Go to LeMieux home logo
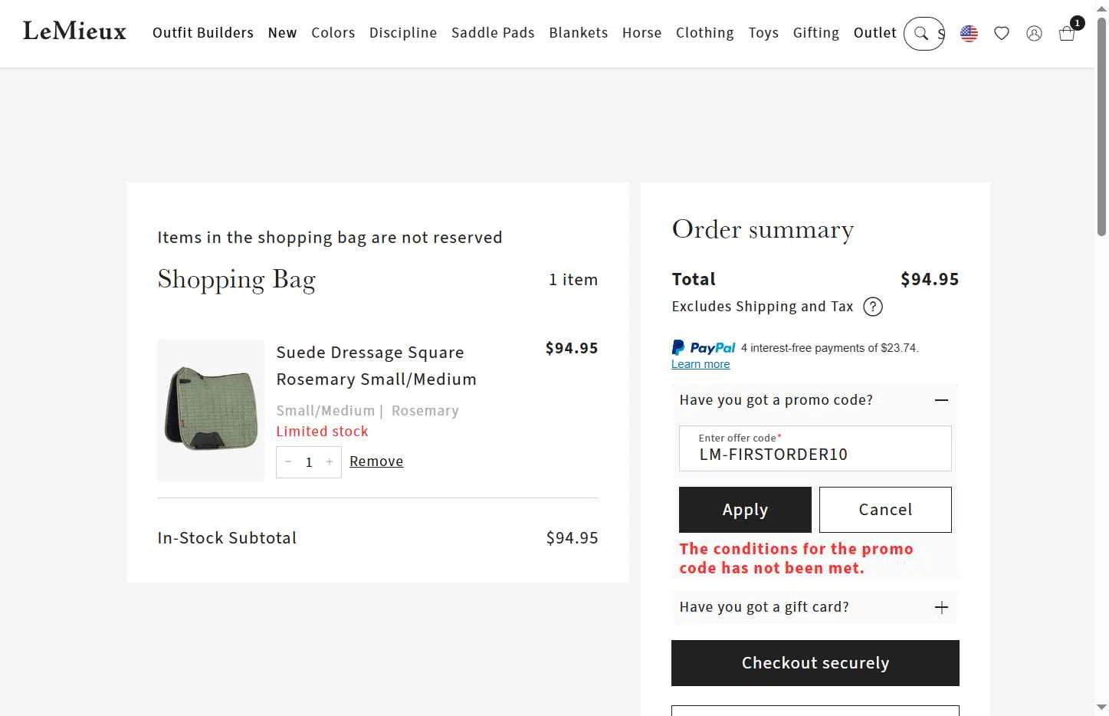The height and width of the screenshot is (716, 1109). (x=75, y=31)
